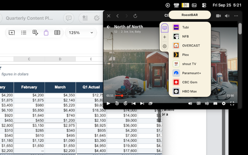Click the purple clipboard toolbar icon
Viewport: 248px width, 155px height.
46,33
